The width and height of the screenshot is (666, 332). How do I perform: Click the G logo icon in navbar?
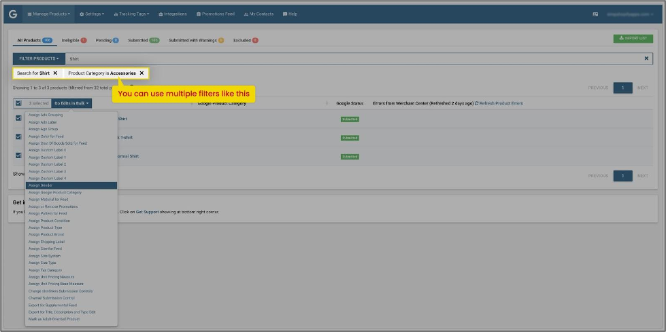coord(13,14)
